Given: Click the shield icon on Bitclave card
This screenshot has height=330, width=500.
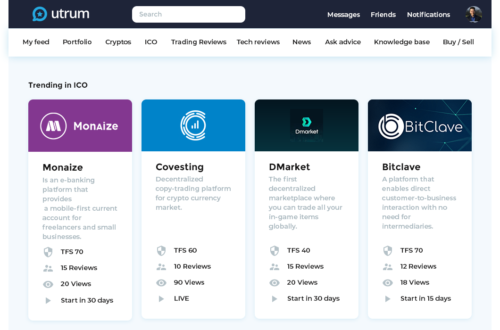Looking at the screenshot, I should click(x=388, y=251).
